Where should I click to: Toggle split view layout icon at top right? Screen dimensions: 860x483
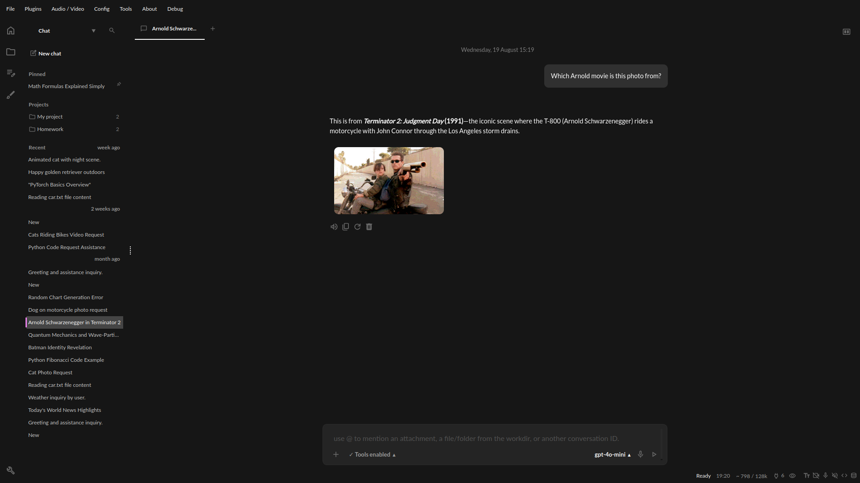847,32
